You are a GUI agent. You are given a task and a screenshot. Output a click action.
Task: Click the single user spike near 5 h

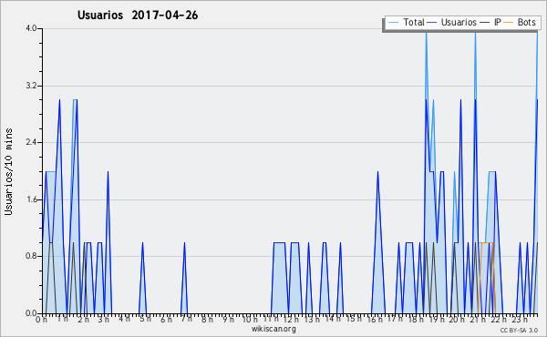(143, 278)
